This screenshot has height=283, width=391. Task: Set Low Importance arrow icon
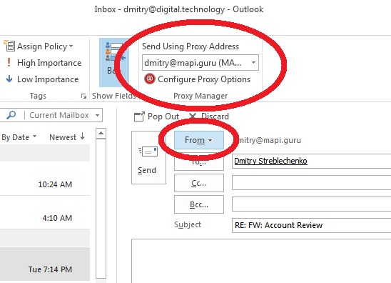pos(9,79)
